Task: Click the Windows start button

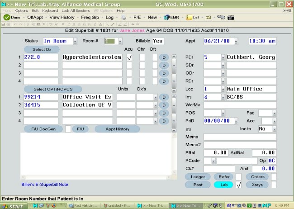Action: [14, 206]
